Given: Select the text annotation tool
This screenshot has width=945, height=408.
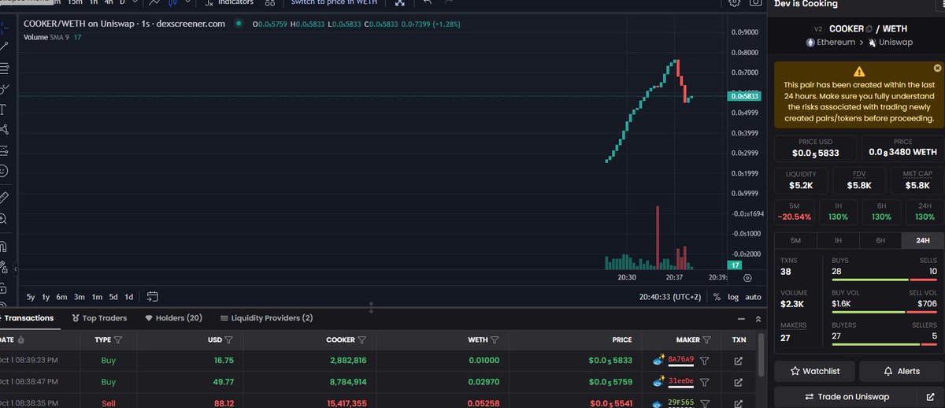Looking at the screenshot, I should pos(4,109).
